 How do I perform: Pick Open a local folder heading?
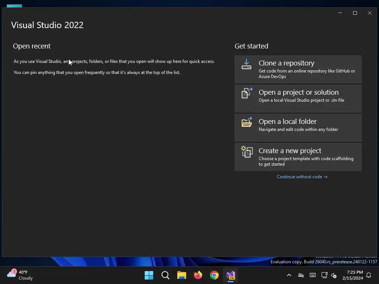tap(287, 121)
